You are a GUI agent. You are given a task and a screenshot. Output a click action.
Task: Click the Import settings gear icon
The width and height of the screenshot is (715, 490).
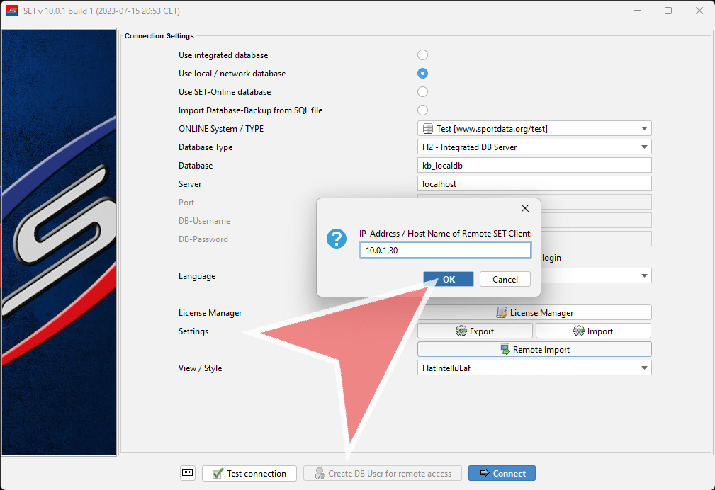click(x=579, y=331)
